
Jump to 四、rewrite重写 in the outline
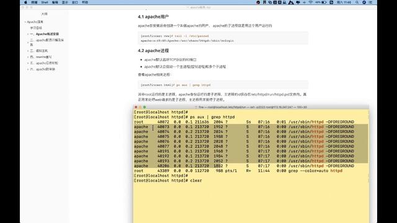pyautogui.click(x=41, y=57)
